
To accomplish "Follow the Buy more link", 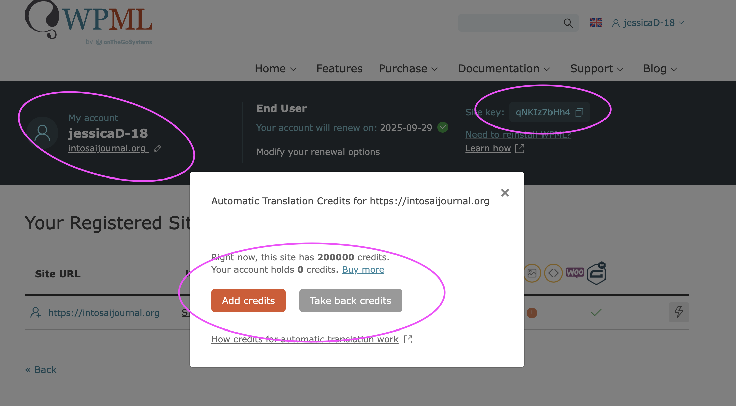I will pyautogui.click(x=363, y=270).
